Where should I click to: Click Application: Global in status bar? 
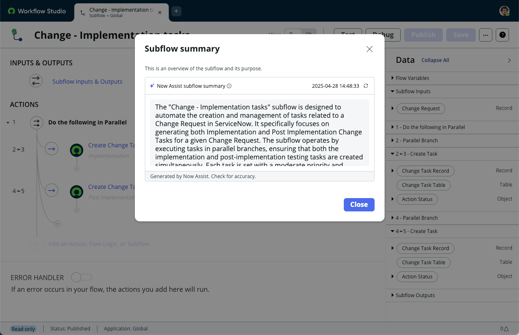[126, 329]
